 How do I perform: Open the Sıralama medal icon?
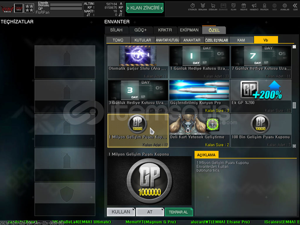click(x=202, y=7)
